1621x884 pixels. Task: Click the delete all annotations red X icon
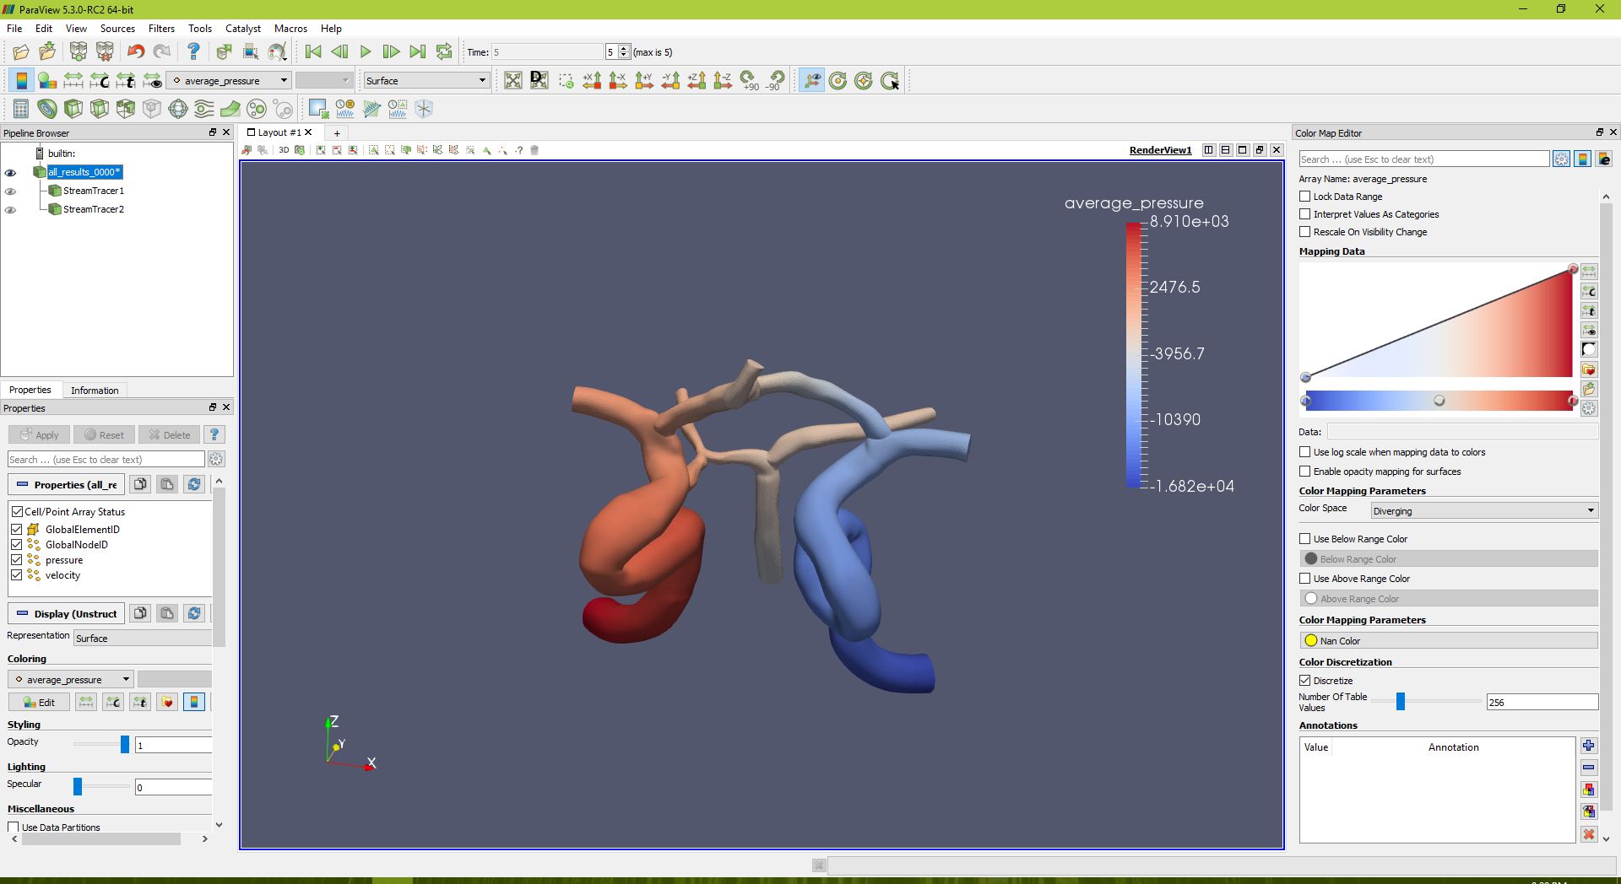[1589, 834]
